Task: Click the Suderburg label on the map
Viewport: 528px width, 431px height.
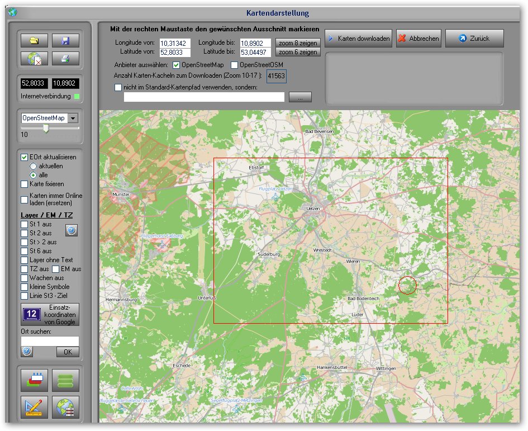Action: [x=269, y=254]
